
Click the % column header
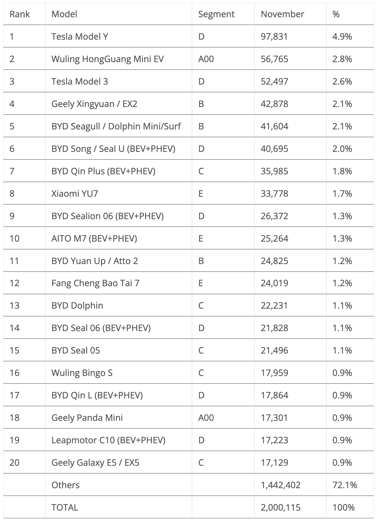(x=336, y=14)
